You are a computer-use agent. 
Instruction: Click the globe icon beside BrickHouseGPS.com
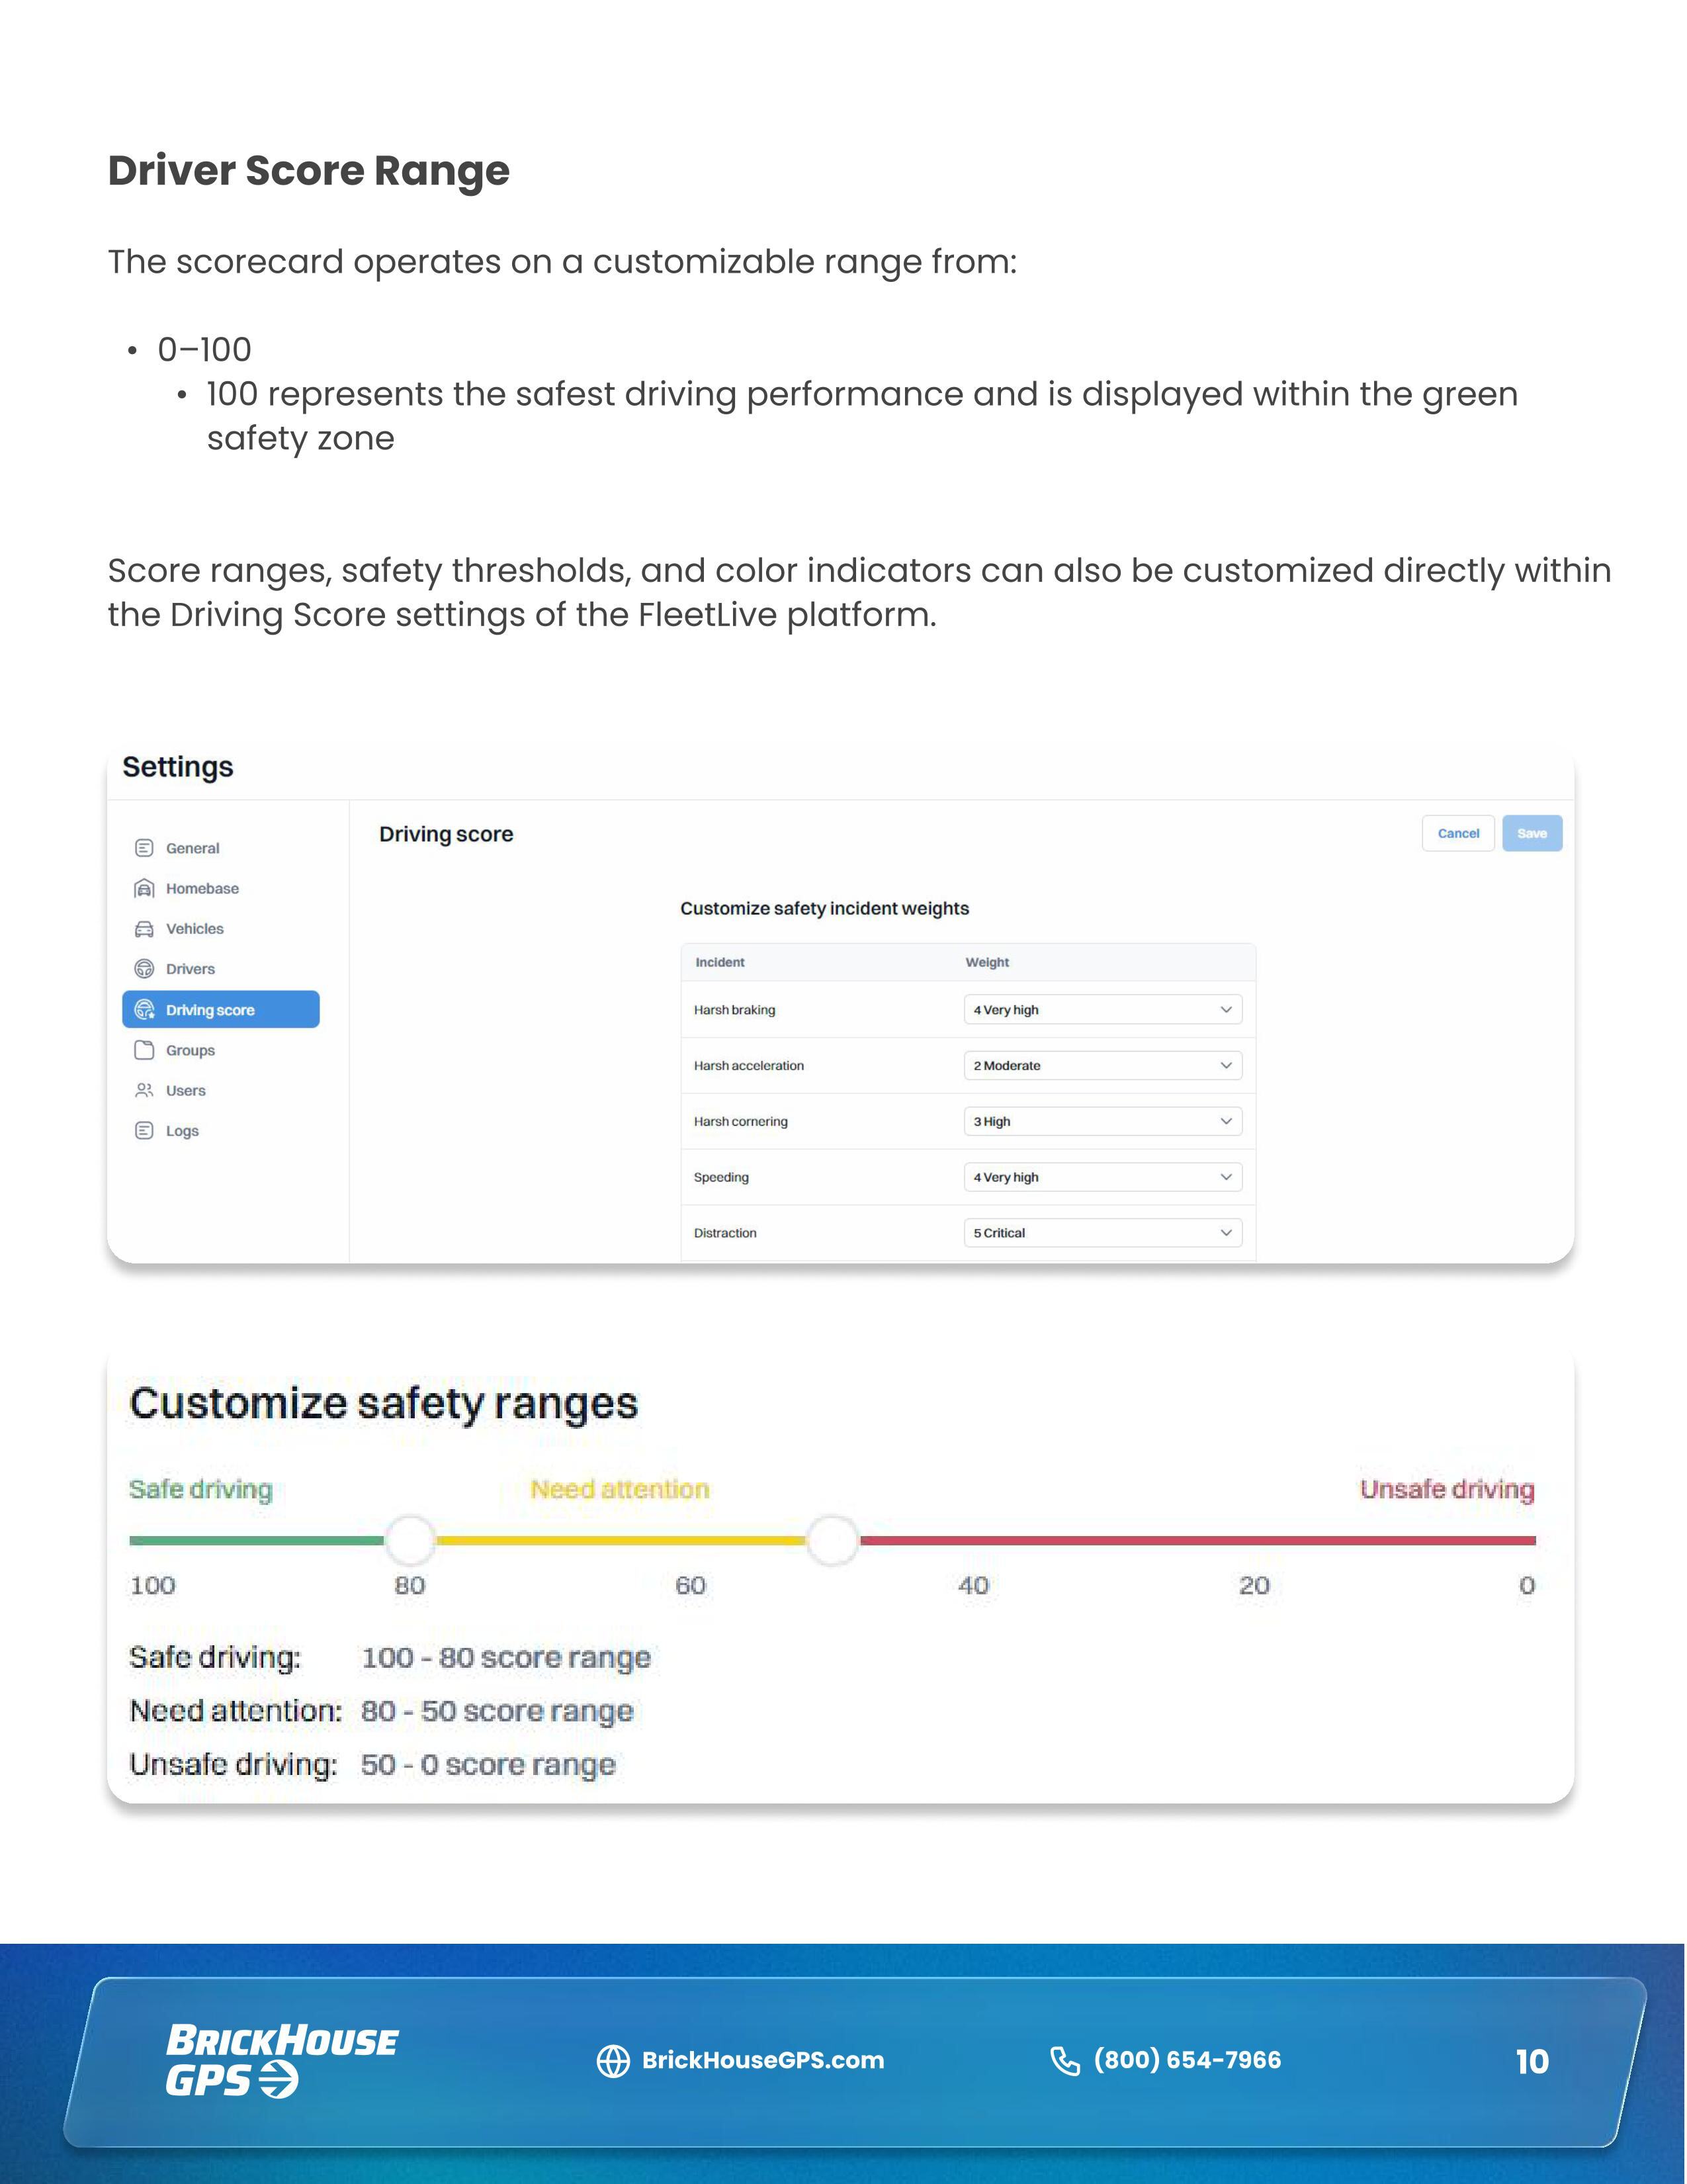coord(613,2061)
